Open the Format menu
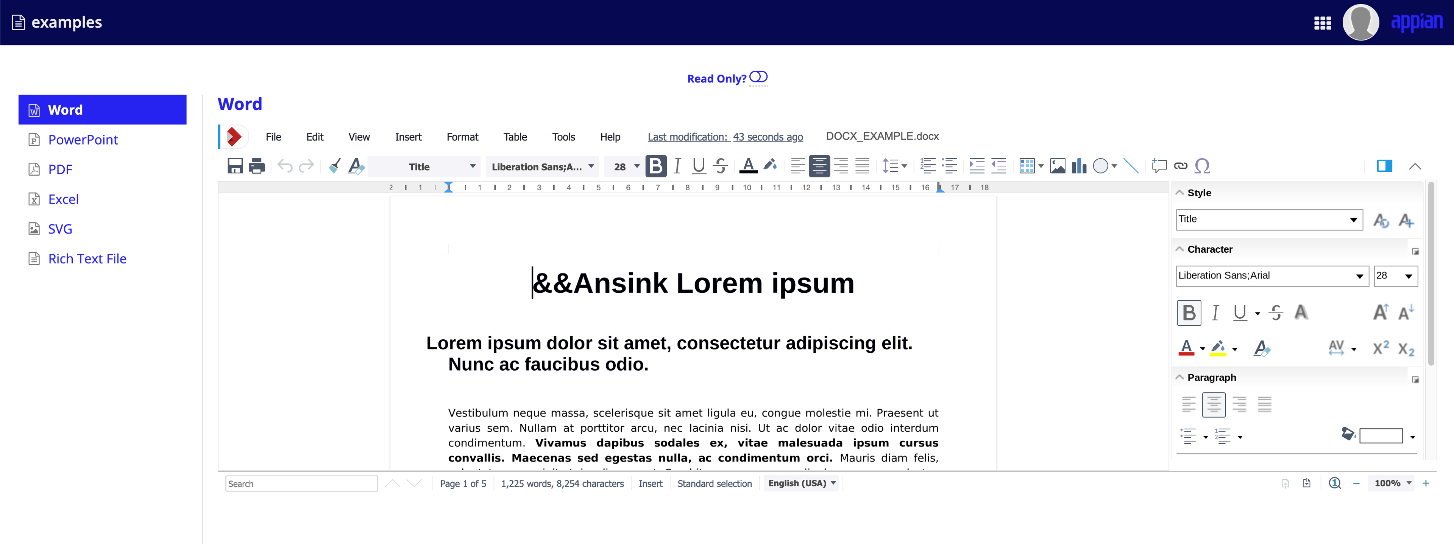 click(x=462, y=137)
